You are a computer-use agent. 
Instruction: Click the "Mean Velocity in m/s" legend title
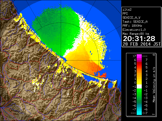pyautogui.click(x=154, y=85)
